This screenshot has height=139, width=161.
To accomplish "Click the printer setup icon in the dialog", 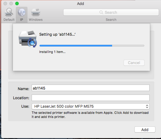I will [x=28, y=39].
